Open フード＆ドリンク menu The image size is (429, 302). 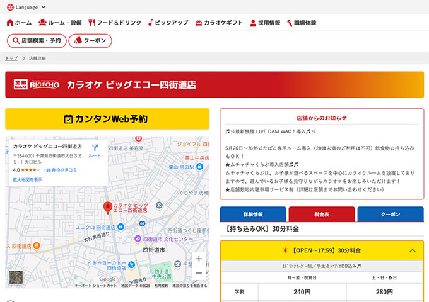(x=115, y=23)
